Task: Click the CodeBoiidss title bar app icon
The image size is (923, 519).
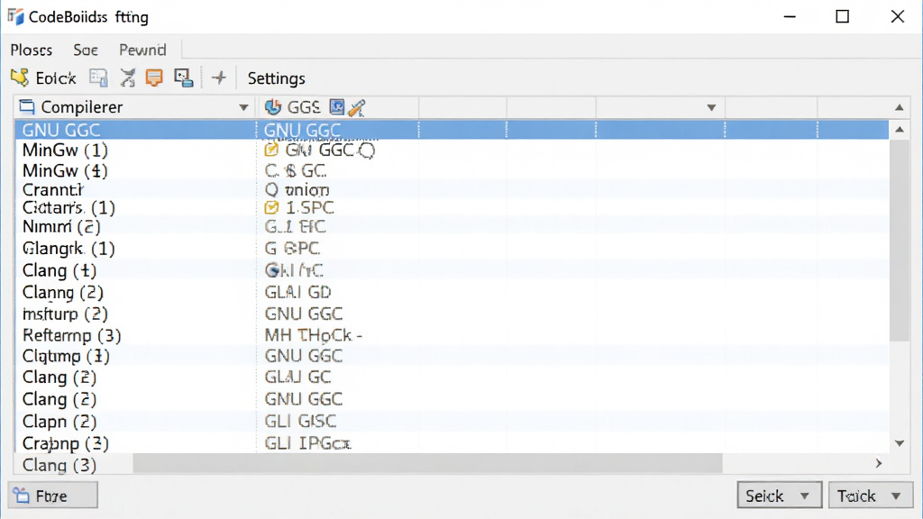Action: tap(15, 16)
